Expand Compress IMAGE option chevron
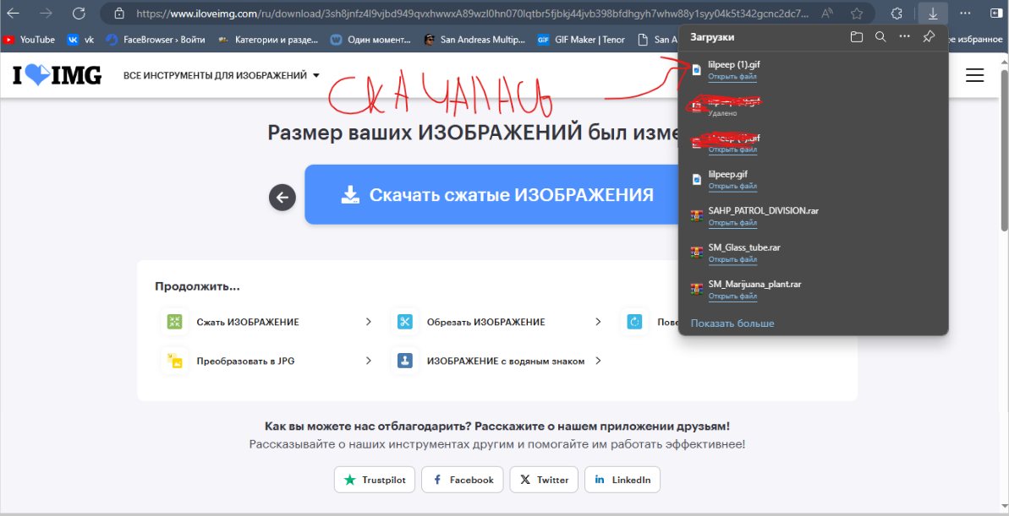 point(368,322)
